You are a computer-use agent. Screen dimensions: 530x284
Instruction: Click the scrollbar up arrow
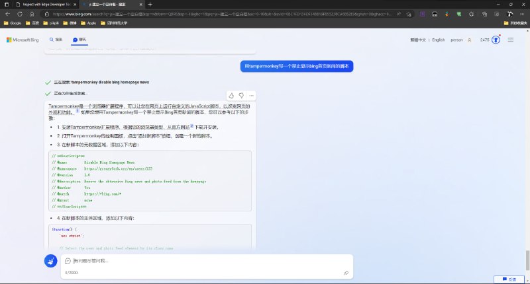tap(527, 30)
